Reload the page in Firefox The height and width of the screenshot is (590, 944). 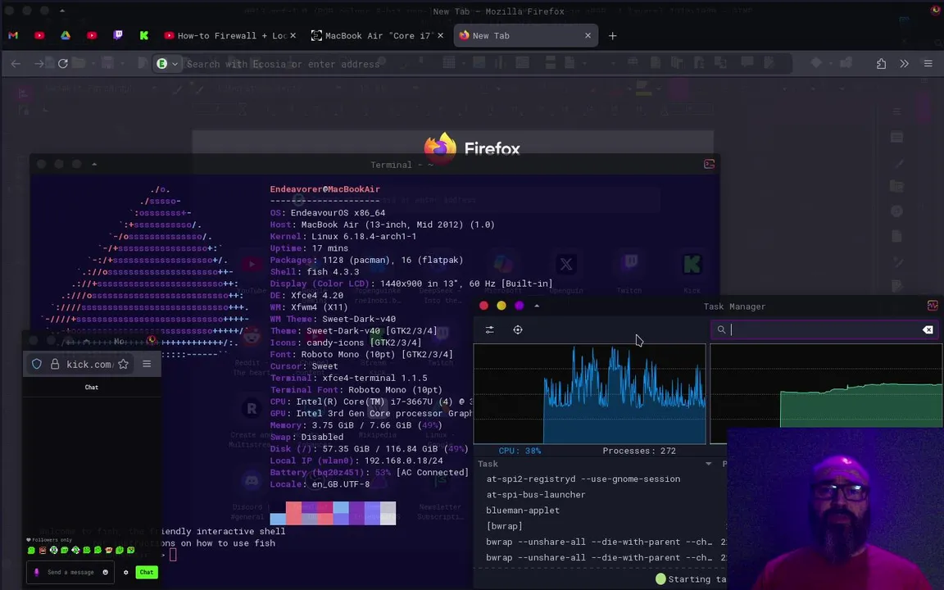[62, 63]
